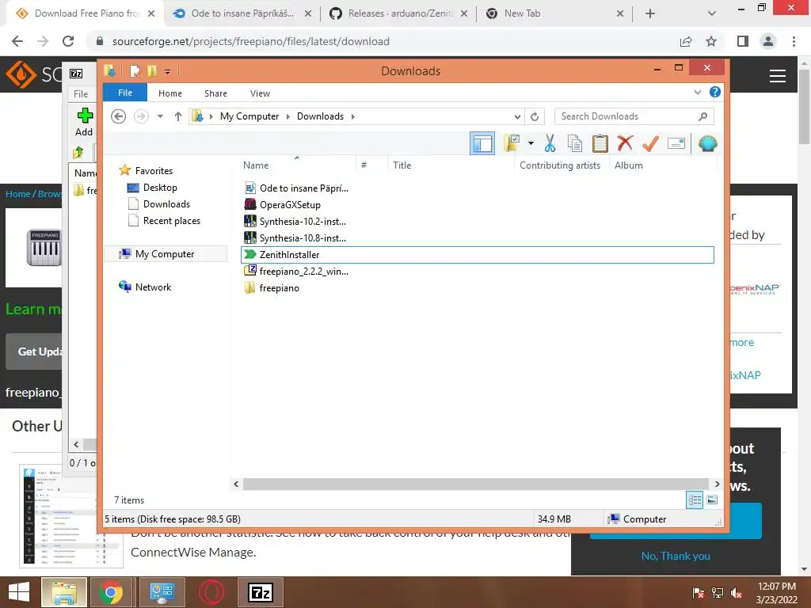
Task: Open a new browser tab with plus button
Action: pos(650,14)
